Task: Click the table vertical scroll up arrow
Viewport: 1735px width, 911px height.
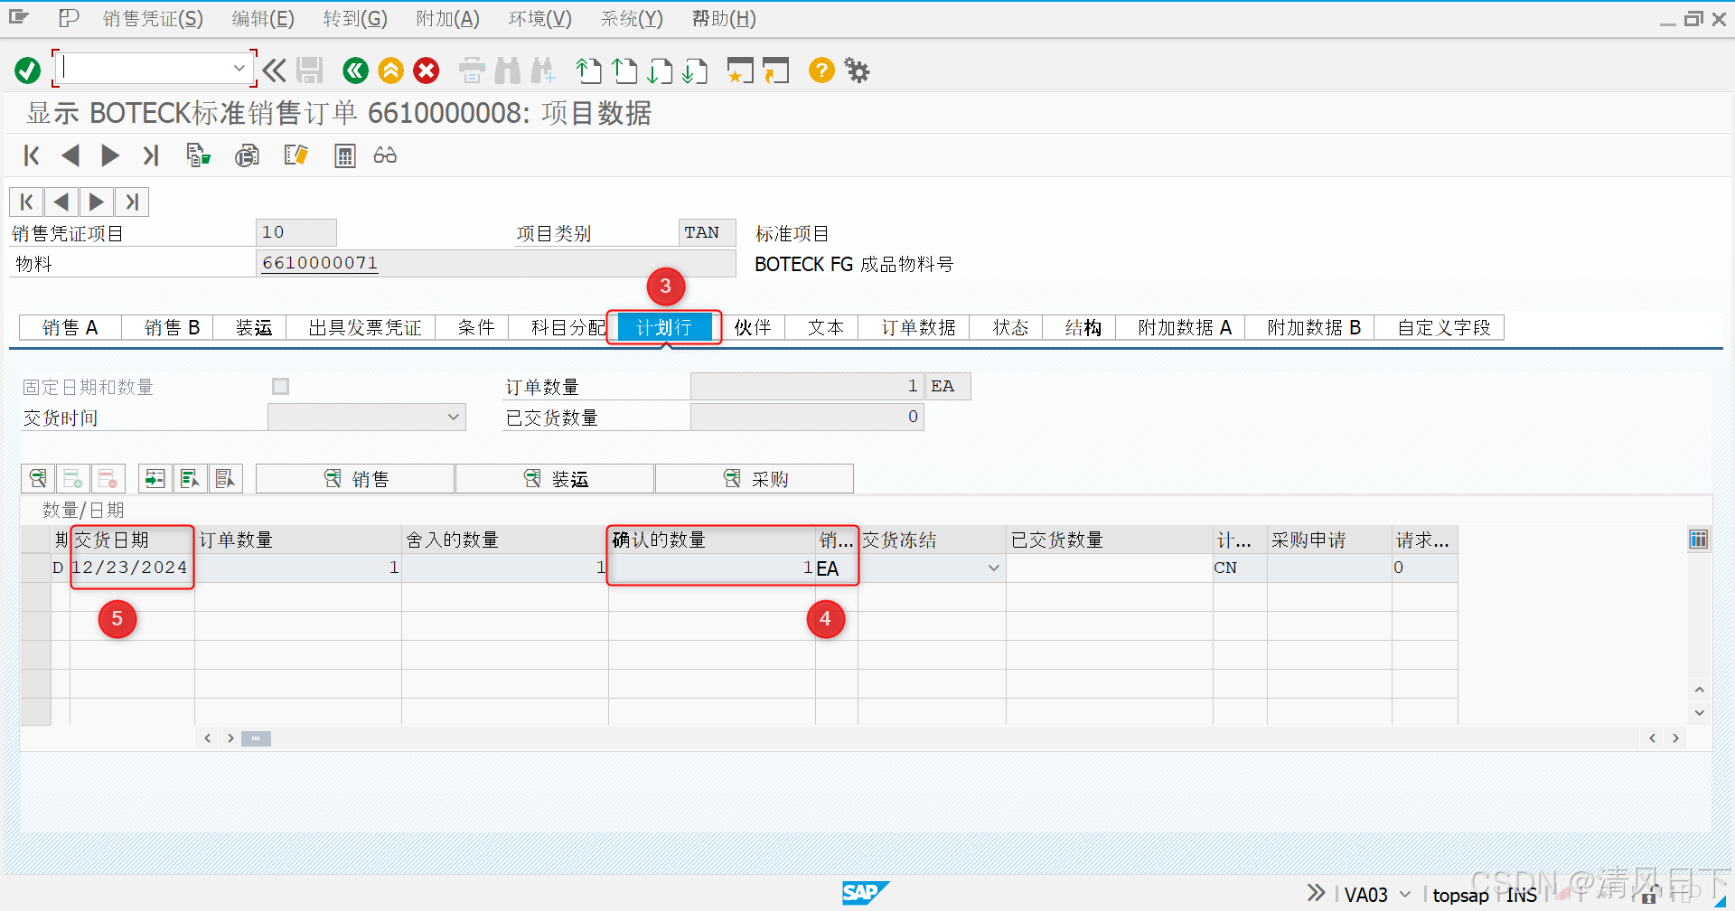Action: (1699, 690)
